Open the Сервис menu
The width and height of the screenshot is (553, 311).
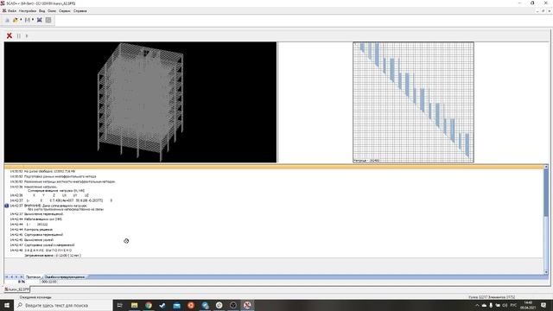point(65,11)
